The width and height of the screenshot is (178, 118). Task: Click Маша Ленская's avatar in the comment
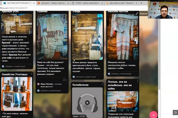pos(38,84)
